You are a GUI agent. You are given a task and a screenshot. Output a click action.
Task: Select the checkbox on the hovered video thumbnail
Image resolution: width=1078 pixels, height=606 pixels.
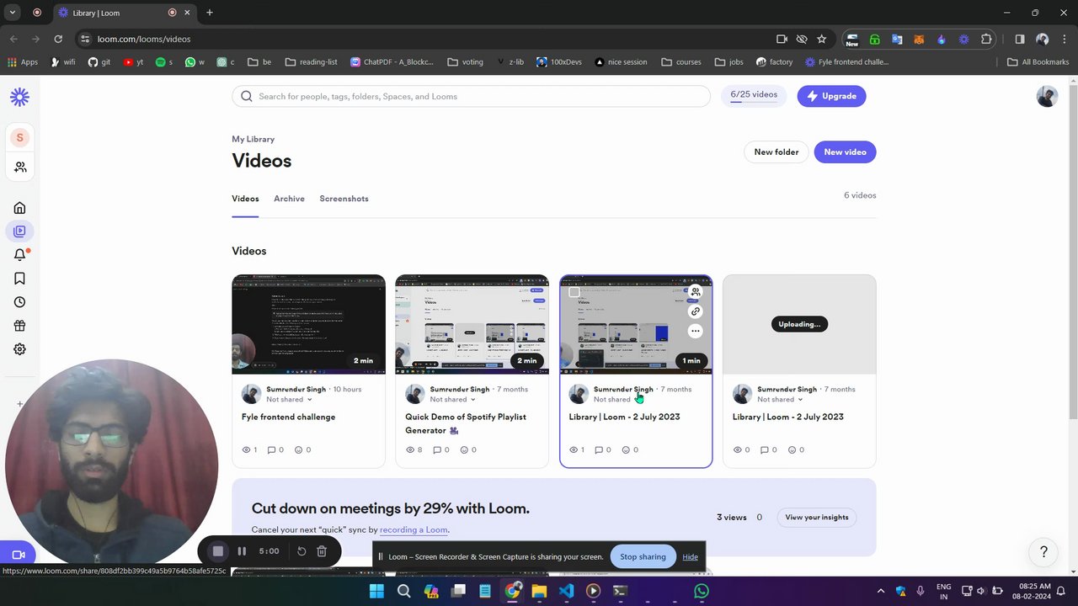click(x=574, y=292)
